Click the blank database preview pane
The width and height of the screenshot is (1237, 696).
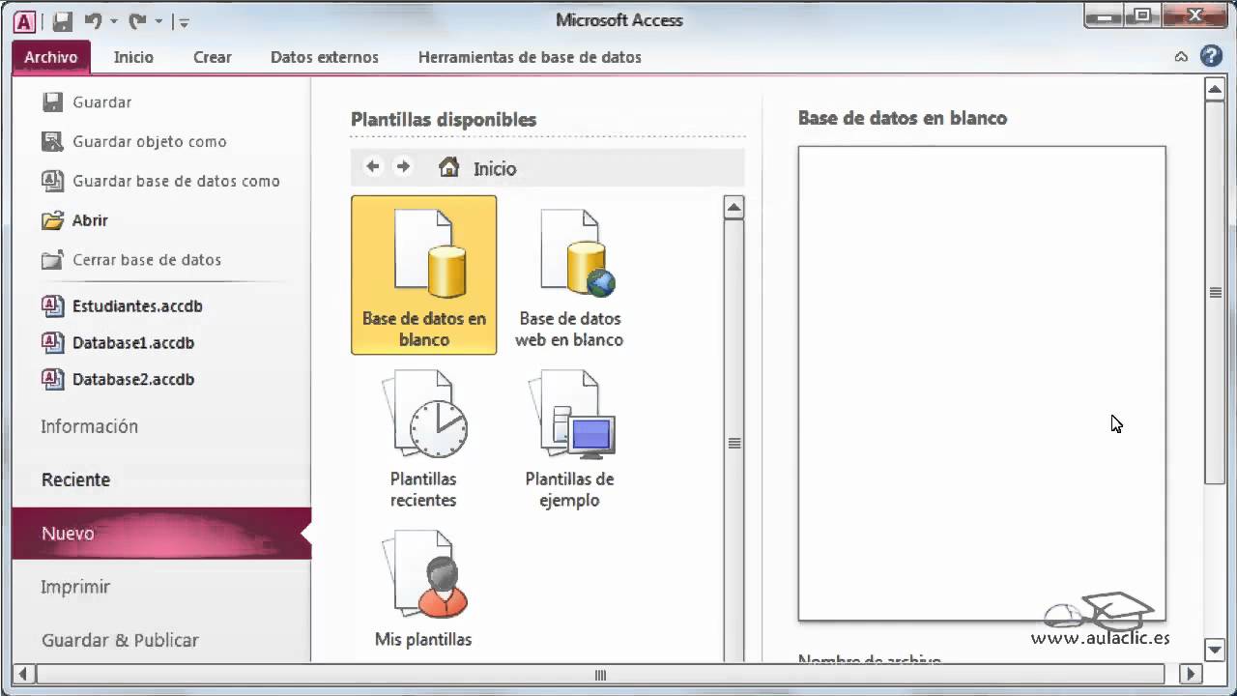point(982,383)
